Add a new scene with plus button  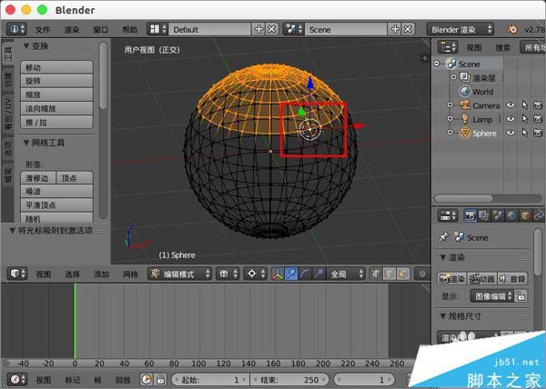point(395,29)
